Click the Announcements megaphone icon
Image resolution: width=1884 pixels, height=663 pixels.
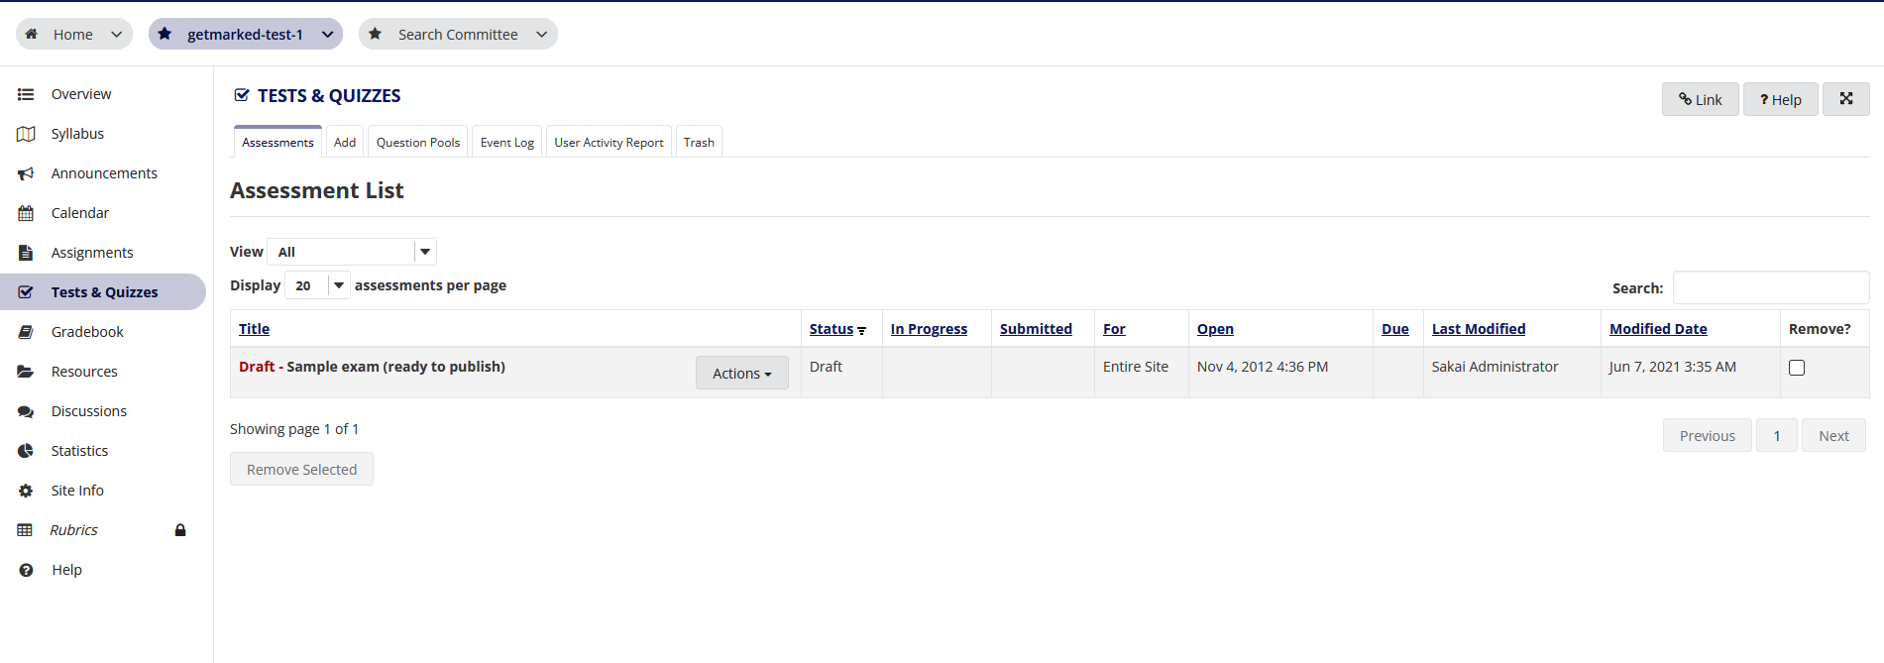pyautogui.click(x=26, y=173)
